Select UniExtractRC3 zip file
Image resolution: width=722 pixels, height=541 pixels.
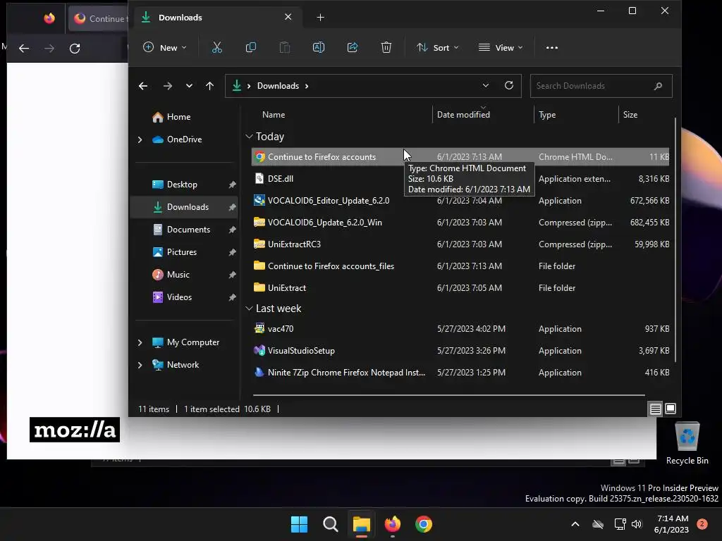(x=460, y=244)
